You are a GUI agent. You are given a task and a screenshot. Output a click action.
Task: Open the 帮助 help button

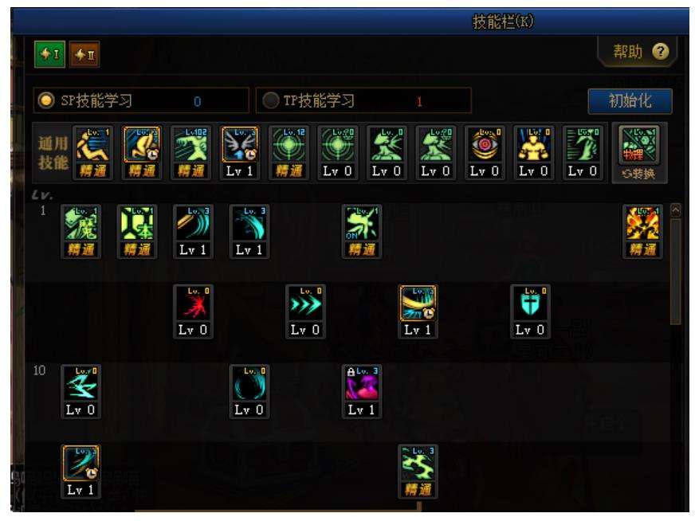click(638, 52)
